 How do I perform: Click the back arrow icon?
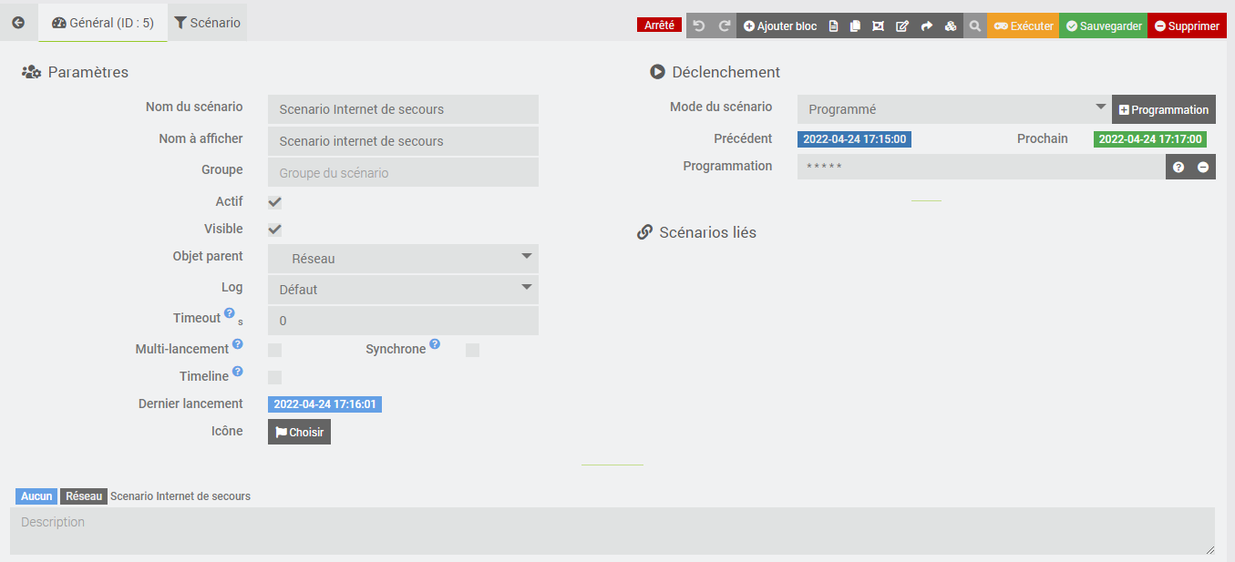[x=18, y=23]
